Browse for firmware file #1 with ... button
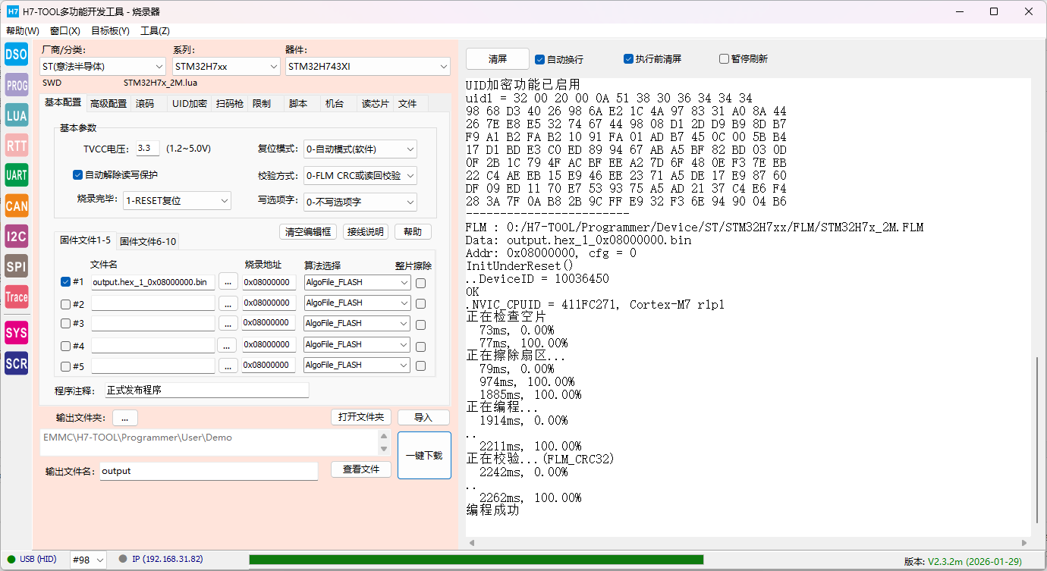1047x571 pixels. pyautogui.click(x=228, y=282)
